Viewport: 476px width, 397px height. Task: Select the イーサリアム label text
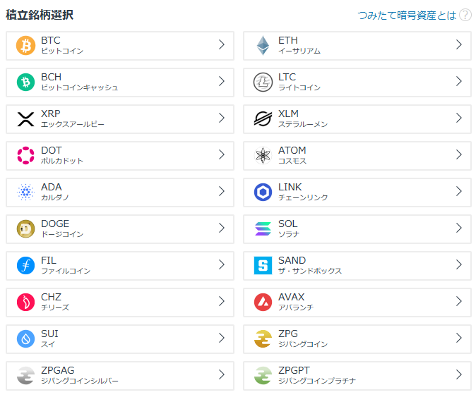299,51
